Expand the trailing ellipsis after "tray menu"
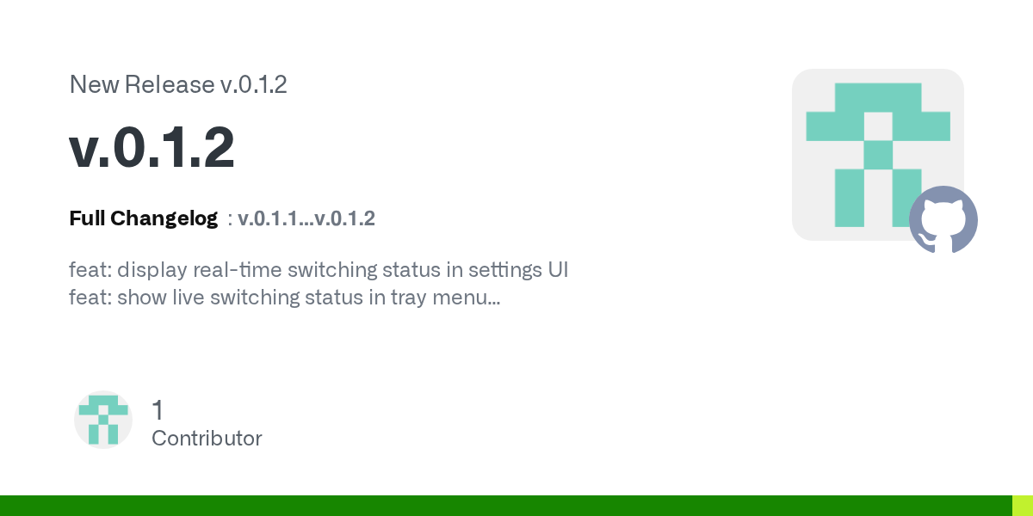This screenshot has width=1033, height=516. pos(493,300)
